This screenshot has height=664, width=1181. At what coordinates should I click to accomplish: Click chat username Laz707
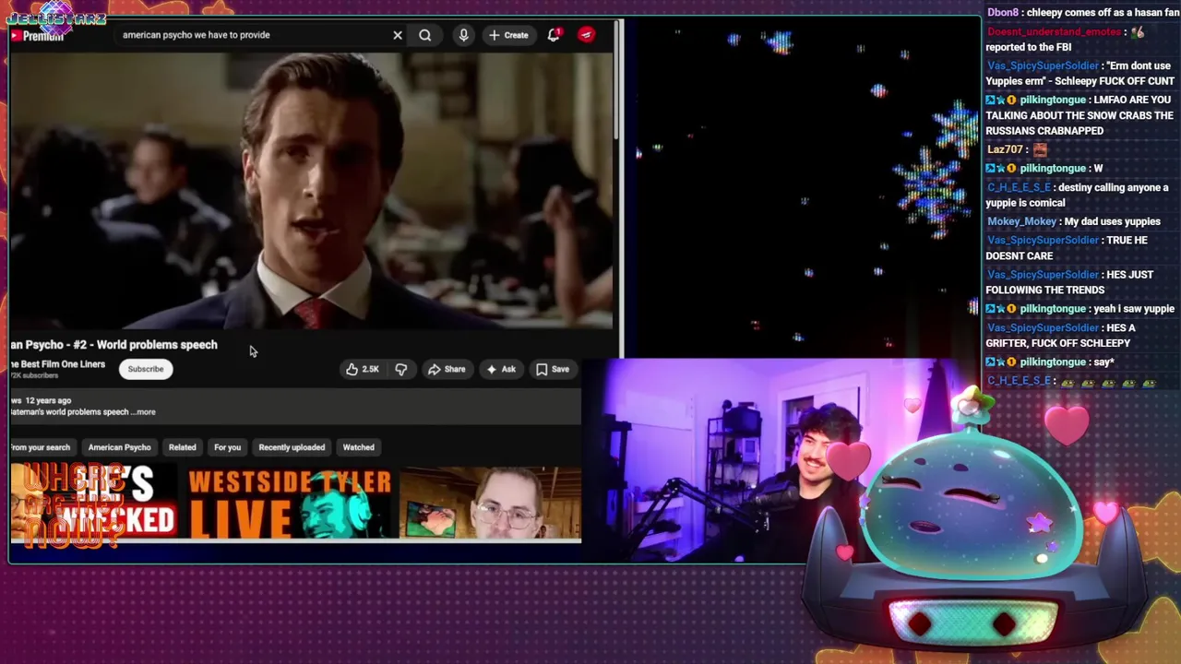coord(1004,149)
